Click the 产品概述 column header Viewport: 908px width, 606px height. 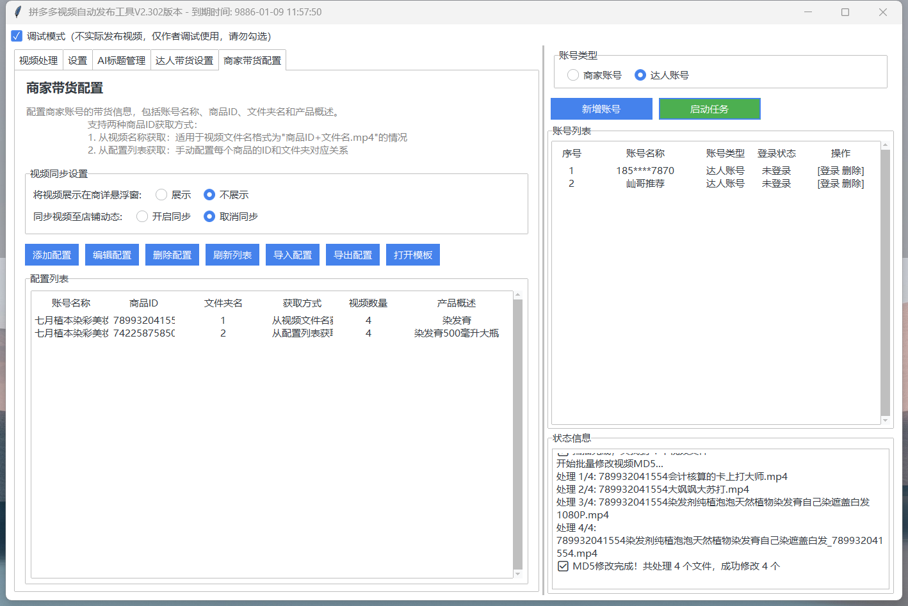point(457,303)
